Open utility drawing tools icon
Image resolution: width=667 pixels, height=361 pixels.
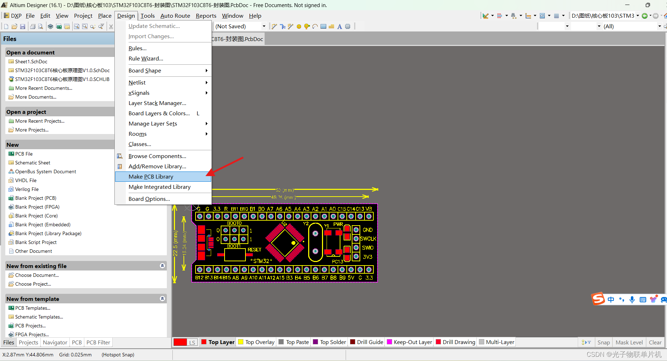(x=486, y=16)
